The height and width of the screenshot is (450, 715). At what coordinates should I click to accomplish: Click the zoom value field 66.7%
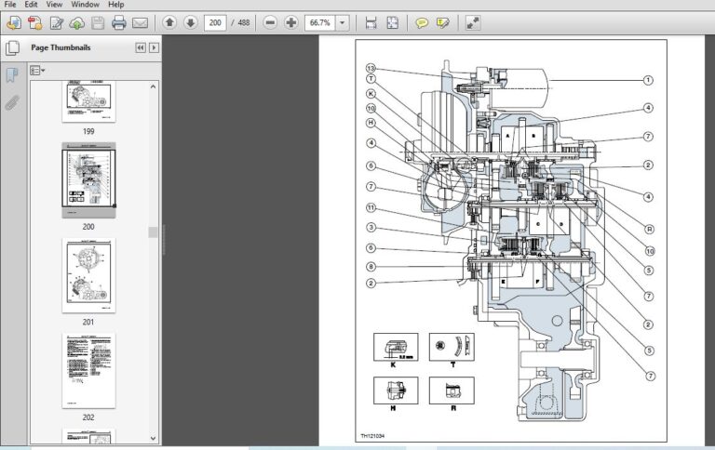320,22
